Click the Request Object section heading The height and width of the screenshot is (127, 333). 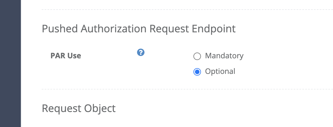79,108
